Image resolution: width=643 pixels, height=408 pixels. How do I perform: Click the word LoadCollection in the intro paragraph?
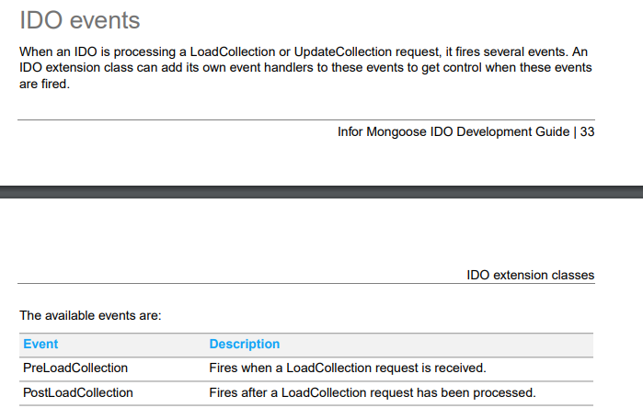pos(233,52)
